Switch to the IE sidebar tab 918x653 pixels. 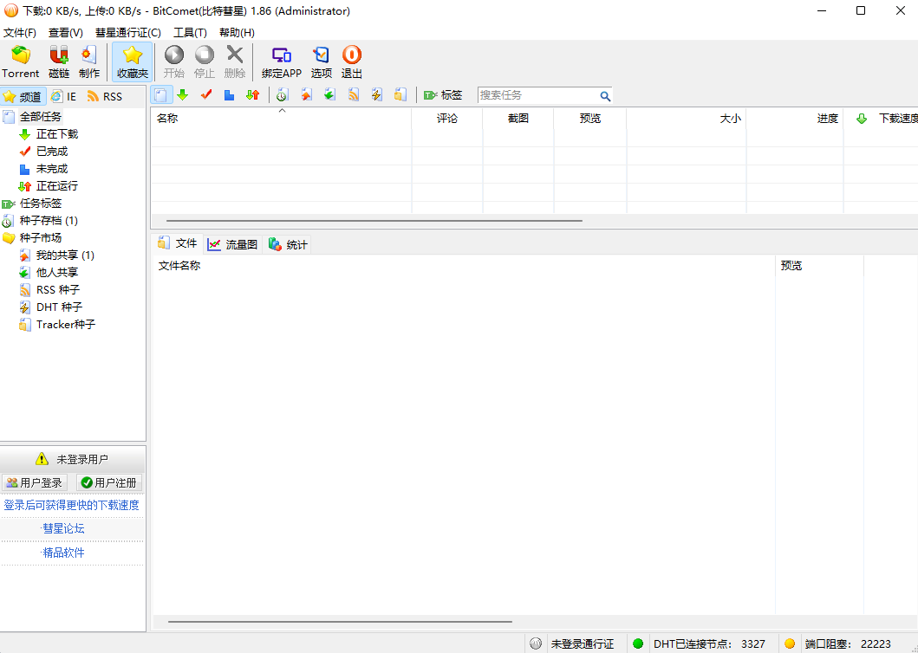click(64, 96)
